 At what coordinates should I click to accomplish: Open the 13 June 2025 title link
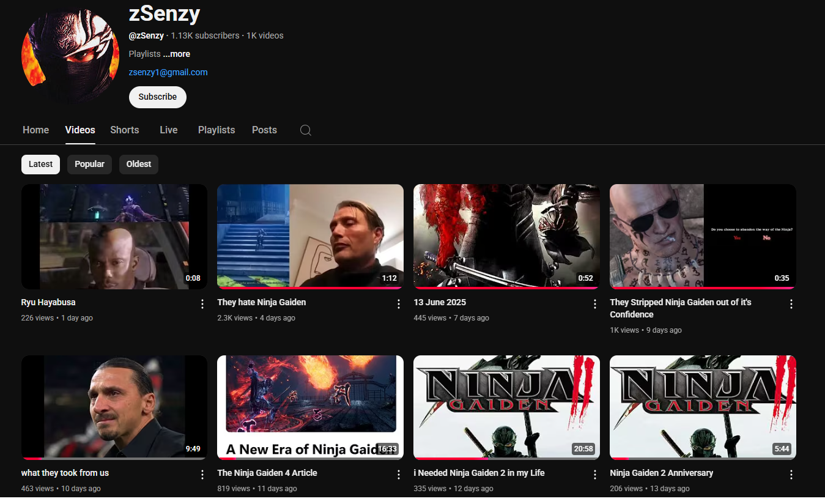click(440, 302)
